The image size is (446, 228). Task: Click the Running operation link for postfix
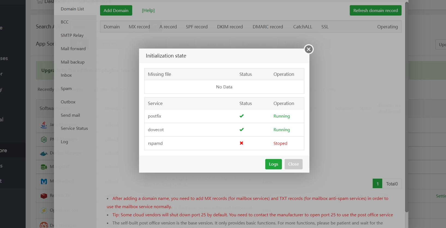coord(282,116)
